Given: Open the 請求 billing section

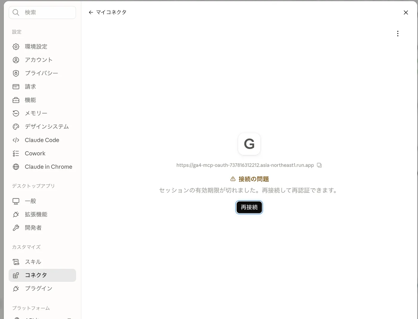Looking at the screenshot, I should [42, 87].
